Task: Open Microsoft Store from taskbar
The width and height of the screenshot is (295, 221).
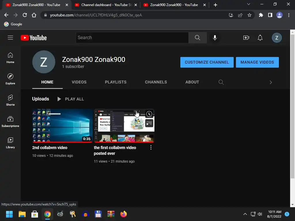Action: [35, 214]
